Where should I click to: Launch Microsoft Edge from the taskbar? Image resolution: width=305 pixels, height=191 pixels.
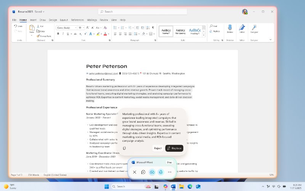pyautogui.click(x=190, y=186)
